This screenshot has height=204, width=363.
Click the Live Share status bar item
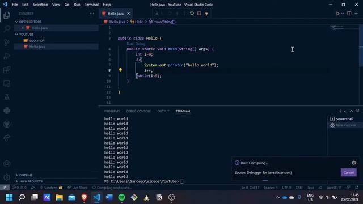(x=77, y=188)
